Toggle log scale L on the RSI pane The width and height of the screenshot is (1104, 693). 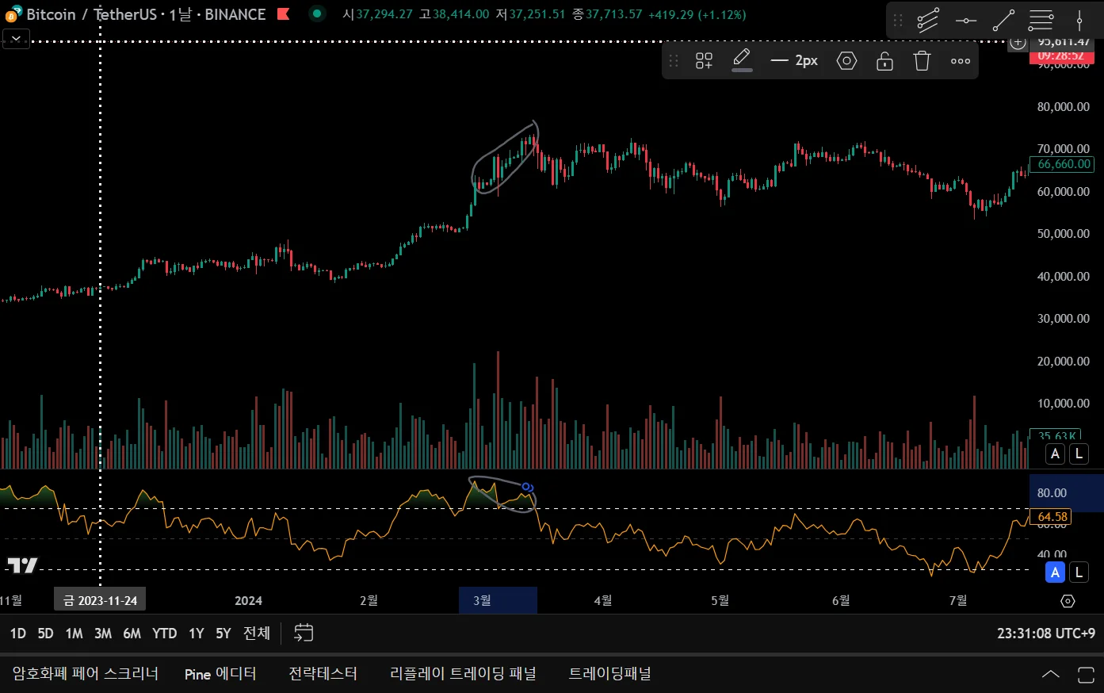click(x=1079, y=572)
